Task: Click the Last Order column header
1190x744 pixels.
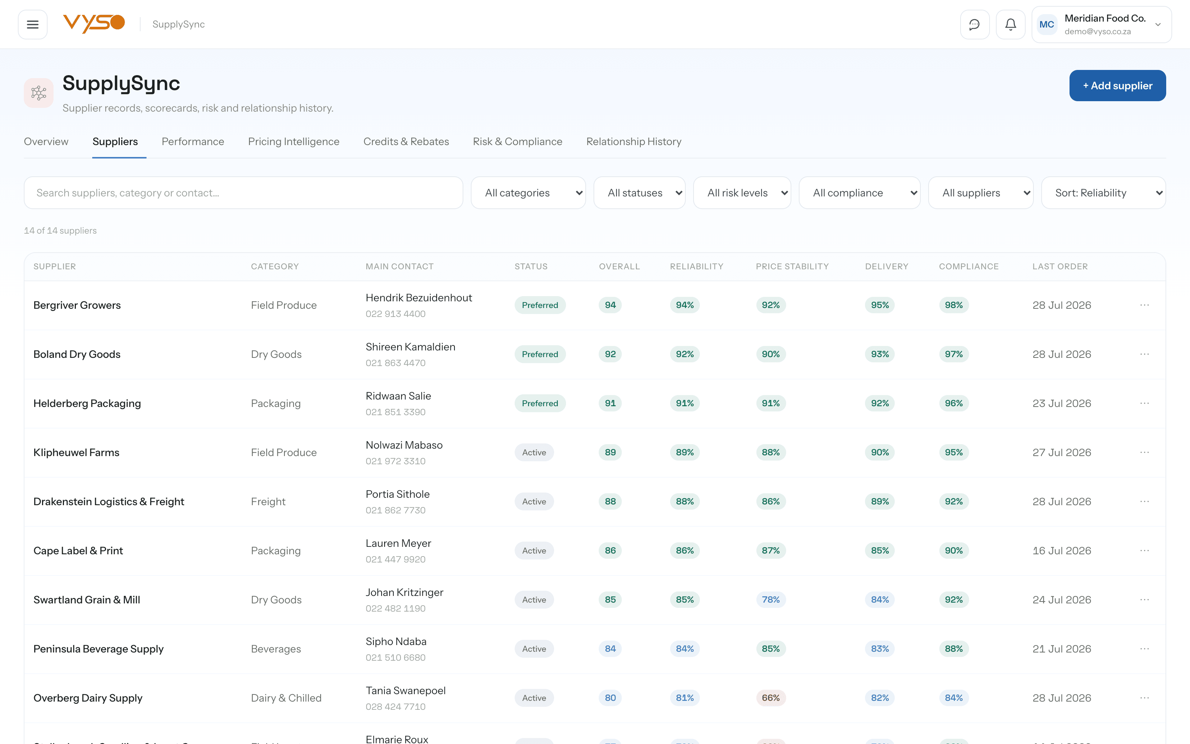Action: [x=1060, y=266]
